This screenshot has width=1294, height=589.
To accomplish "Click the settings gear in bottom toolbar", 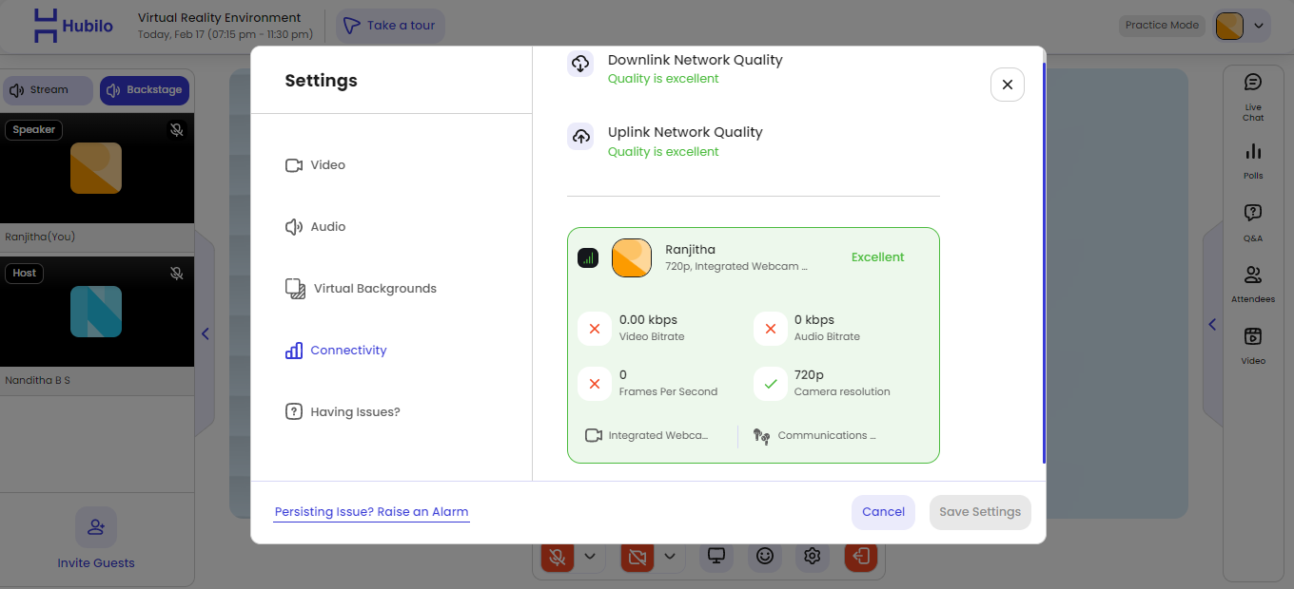I will pos(812,557).
